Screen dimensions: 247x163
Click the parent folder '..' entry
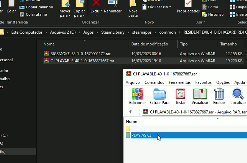(x=130, y=129)
